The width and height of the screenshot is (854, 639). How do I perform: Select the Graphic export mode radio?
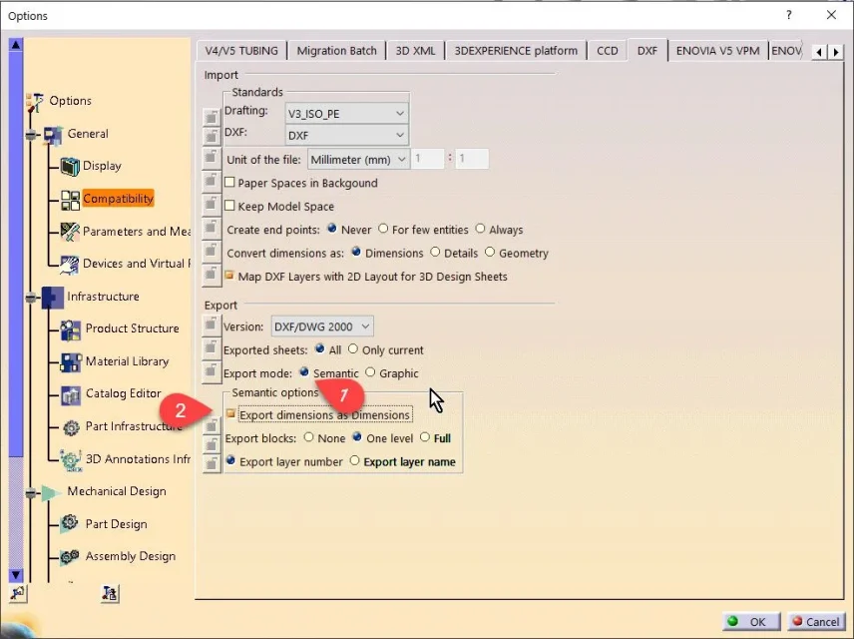point(371,372)
